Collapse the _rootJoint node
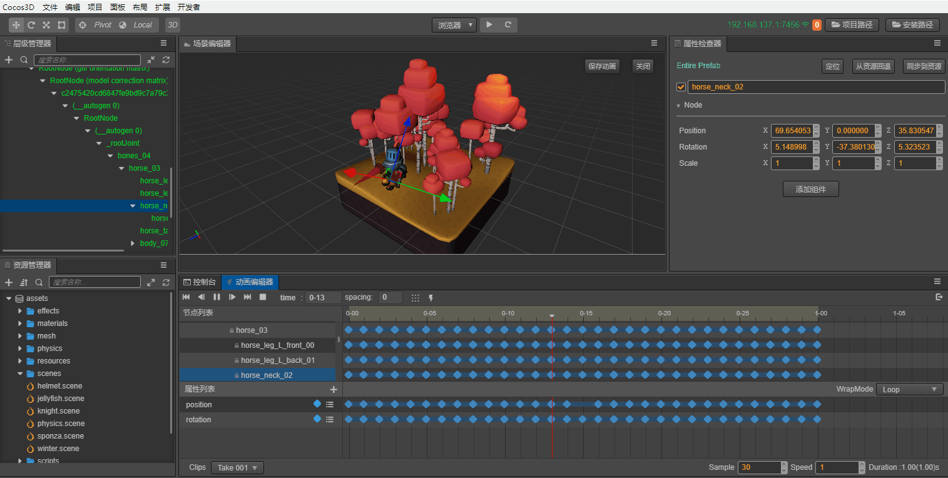Image resolution: width=948 pixels, height=478 pixels. click(x=99, y=143)
